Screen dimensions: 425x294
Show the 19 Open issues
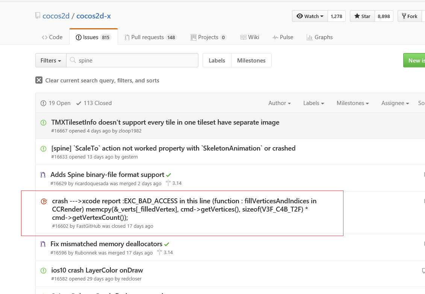(x=55, y=103)
